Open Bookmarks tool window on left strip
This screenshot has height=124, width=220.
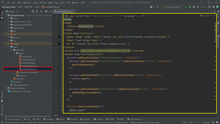2,97
